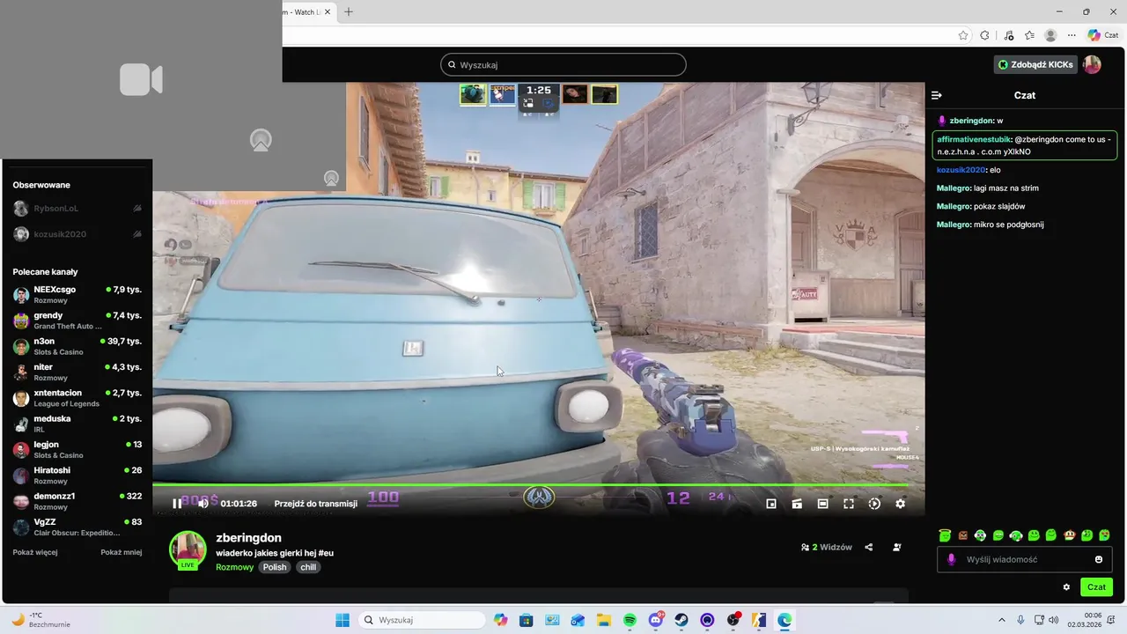Click Przejdź do transmisji live link
Viewport: 1127px width, 634px height.
(315, 504)
